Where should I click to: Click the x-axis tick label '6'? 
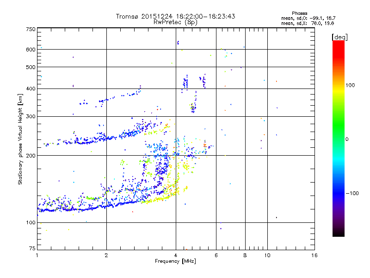click(216, 255)
